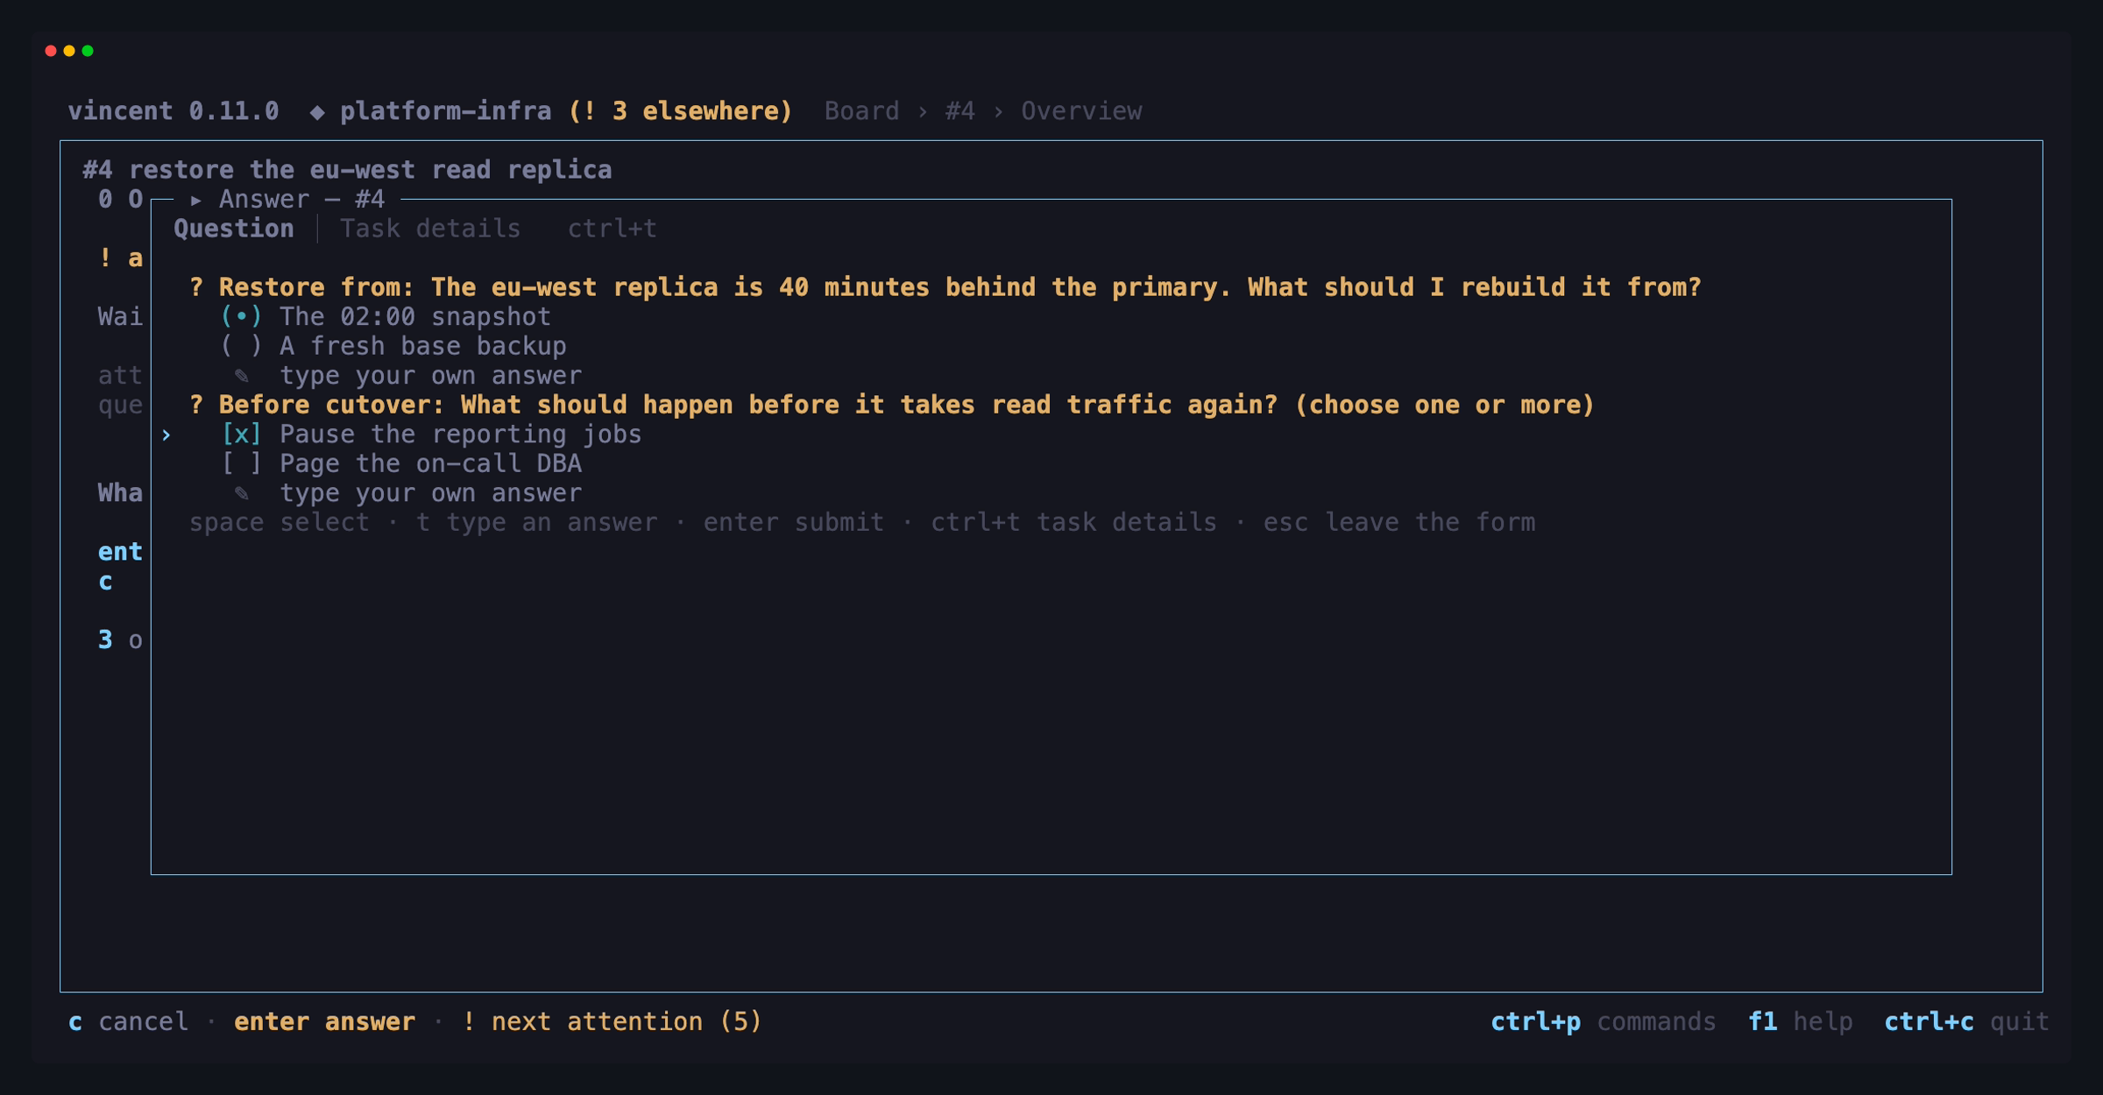This screenshot has height=1095, width=2103.
Task: Click the vincent 0.11.0 version label
Action: [x=173, y=111]
